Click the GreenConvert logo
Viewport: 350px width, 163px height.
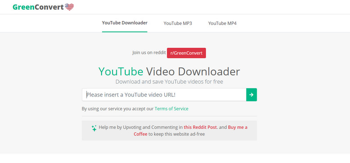38,7
